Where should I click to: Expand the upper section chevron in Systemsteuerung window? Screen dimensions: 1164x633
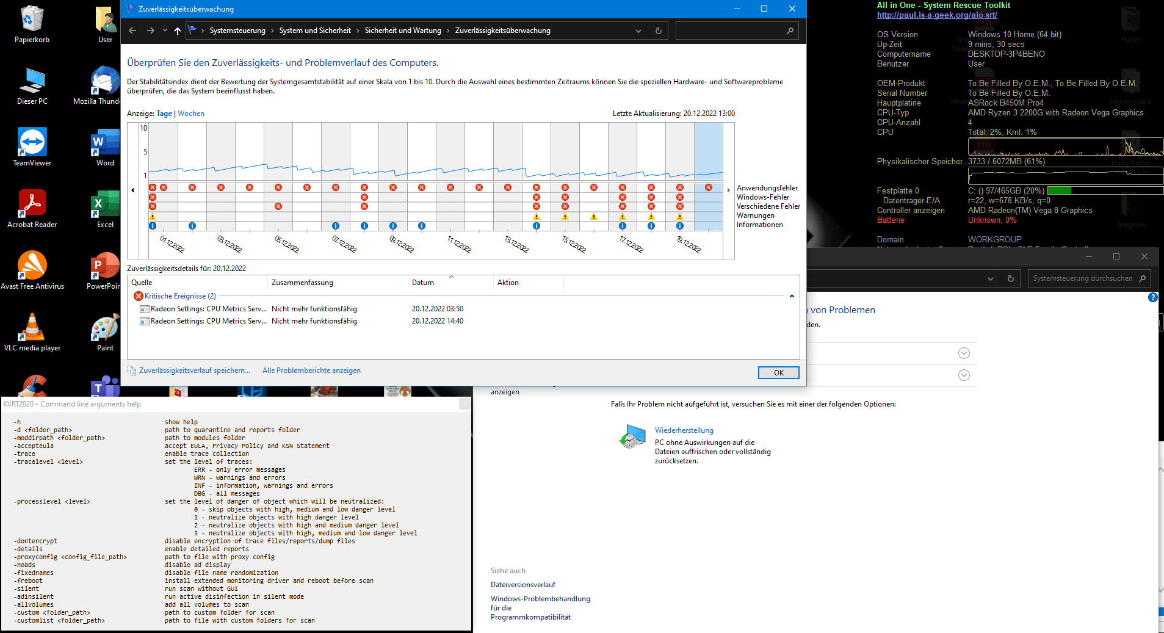click(964, 353)
